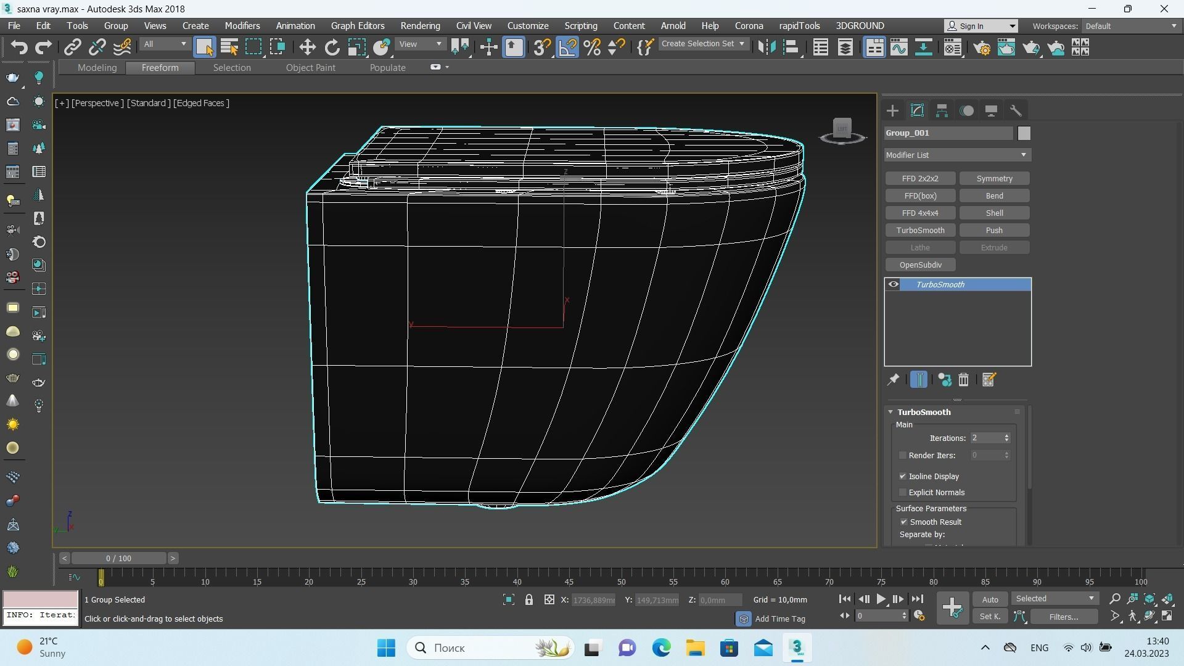Viewport: 1184px width, 666px height.
Task: Uncheck Isoline Display checkbox
Action: tap(903, 477)
